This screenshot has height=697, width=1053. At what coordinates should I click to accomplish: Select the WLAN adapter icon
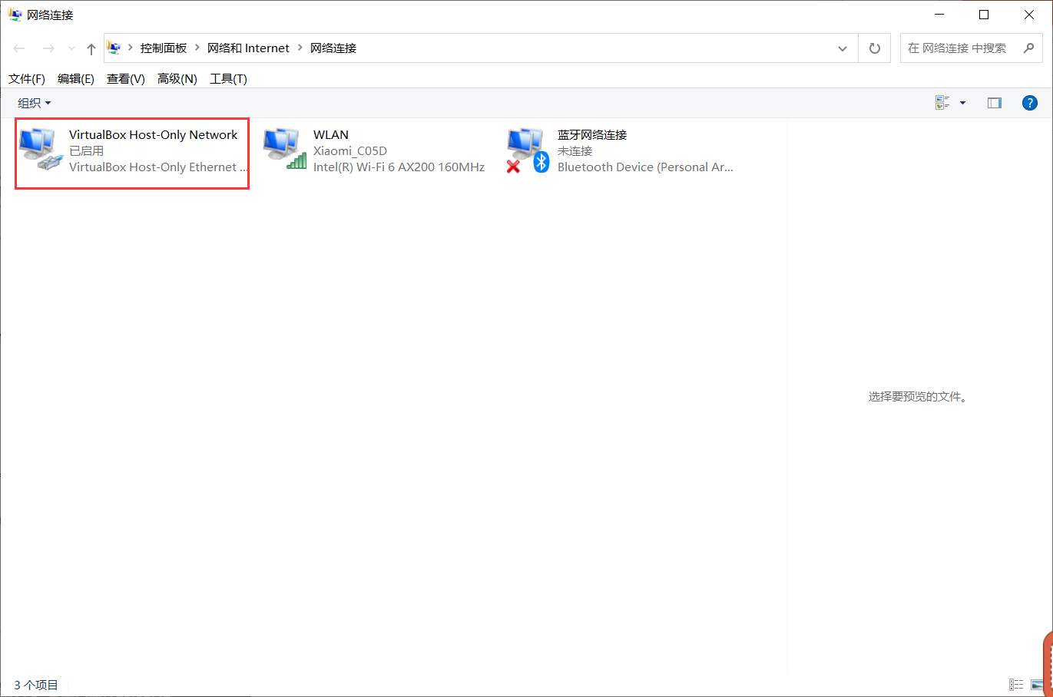coord(285,149)
